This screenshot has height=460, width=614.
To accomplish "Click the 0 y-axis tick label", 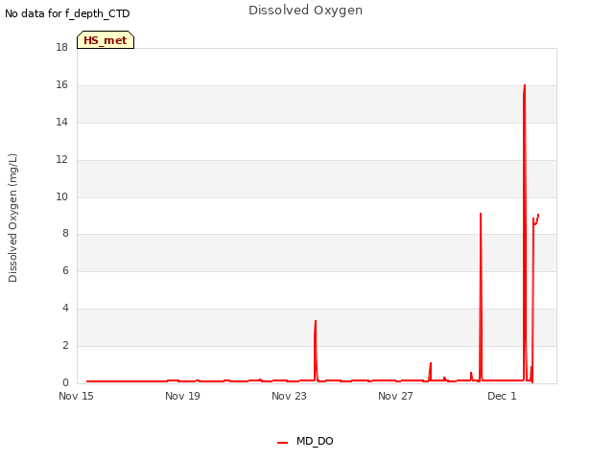I will (65, 382).
